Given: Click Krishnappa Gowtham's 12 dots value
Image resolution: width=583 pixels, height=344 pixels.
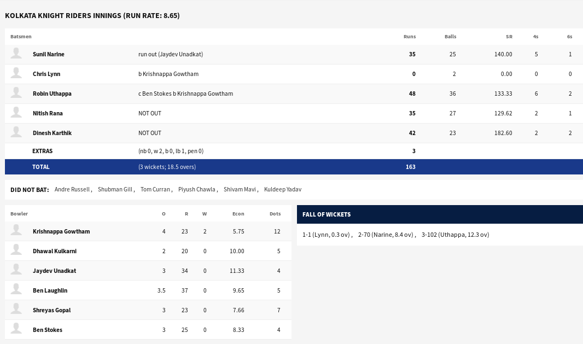Looking at the screenshot, I should 277,231.
